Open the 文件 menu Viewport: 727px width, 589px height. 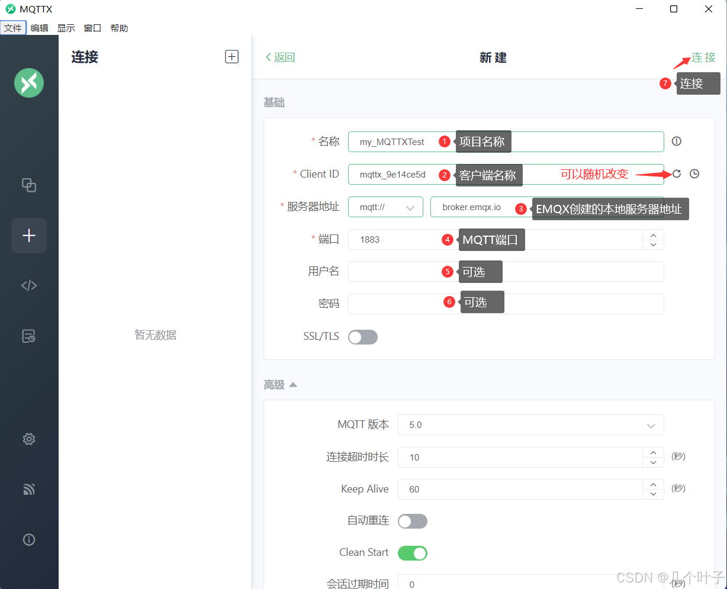13,28
